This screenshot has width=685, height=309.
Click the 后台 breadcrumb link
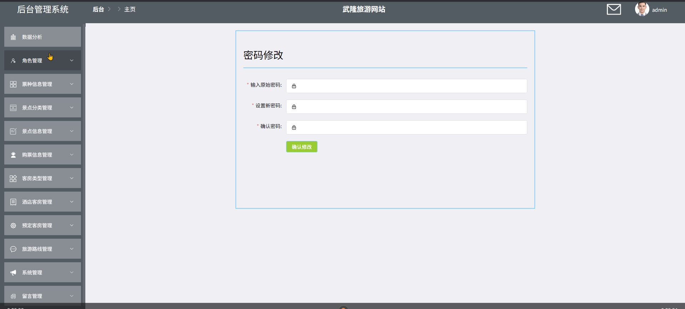click(x=98, y=9)
